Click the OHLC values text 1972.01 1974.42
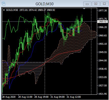The height and width of the screenshot is (100, 109). click(x=28, y=10)
